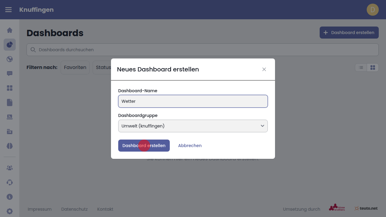Expand the Dashboardgruppe dropdown

pos(193,126)
